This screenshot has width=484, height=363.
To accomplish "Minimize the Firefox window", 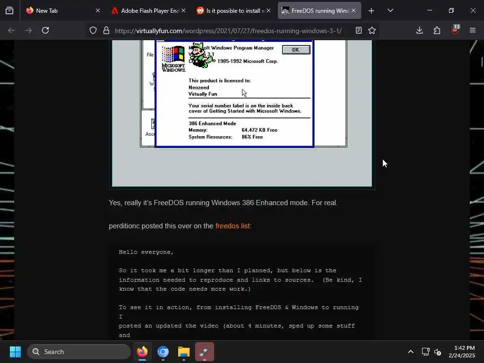I will point(429,11).
